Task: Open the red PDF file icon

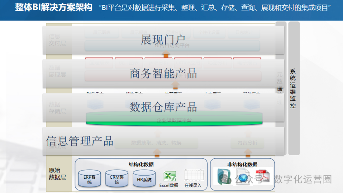Action: click(x=262, y=176)
